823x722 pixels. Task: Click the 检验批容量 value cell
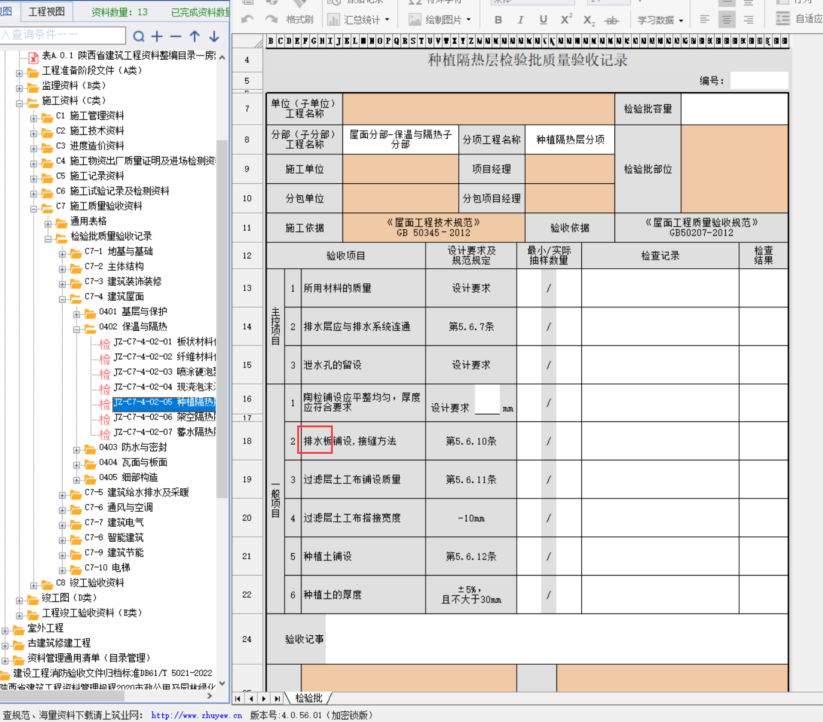point(734,109)
